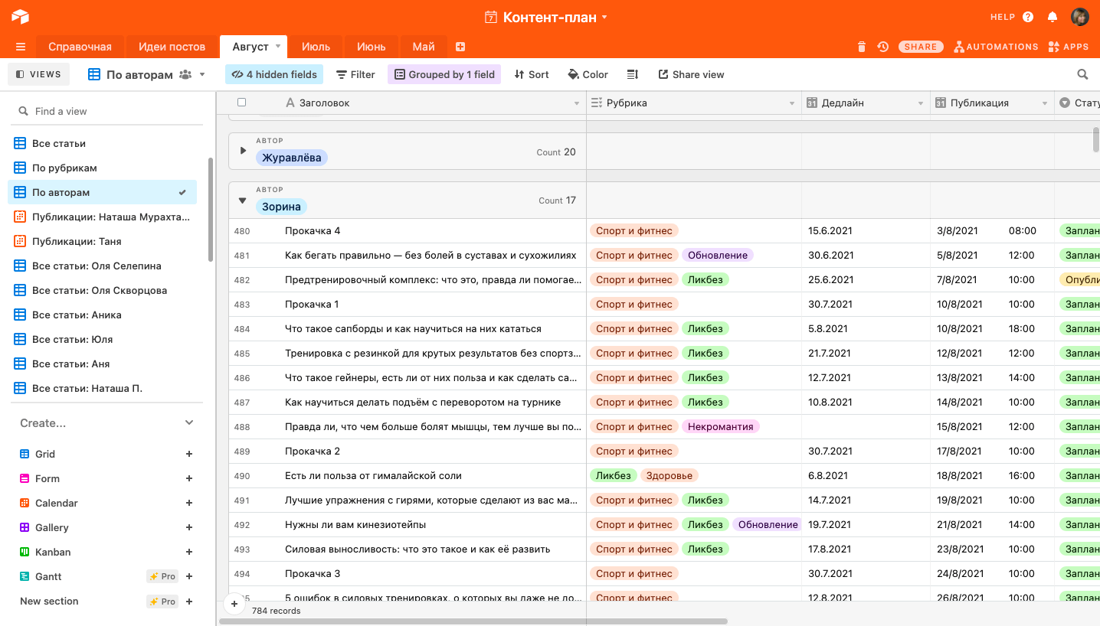Screen dimensions: 1100x626
Task: Open the hamburger tables list icon
Action: pyautogui.click(x=21, y=47)
